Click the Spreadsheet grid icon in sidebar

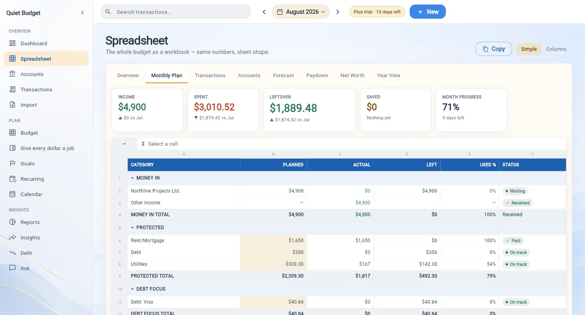click(12, 58)
